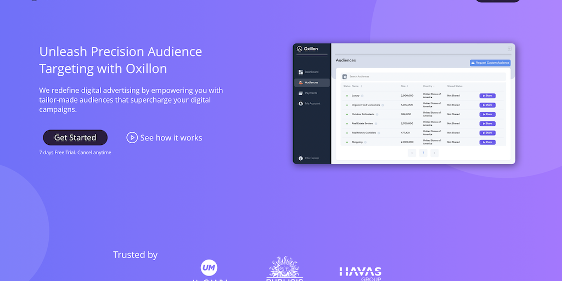Open the See how it works video link

click(164, 138)
